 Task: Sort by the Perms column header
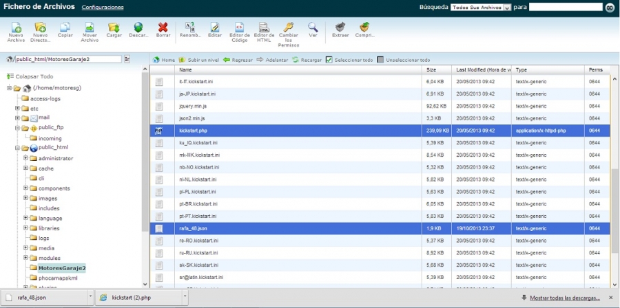(597, 70)
